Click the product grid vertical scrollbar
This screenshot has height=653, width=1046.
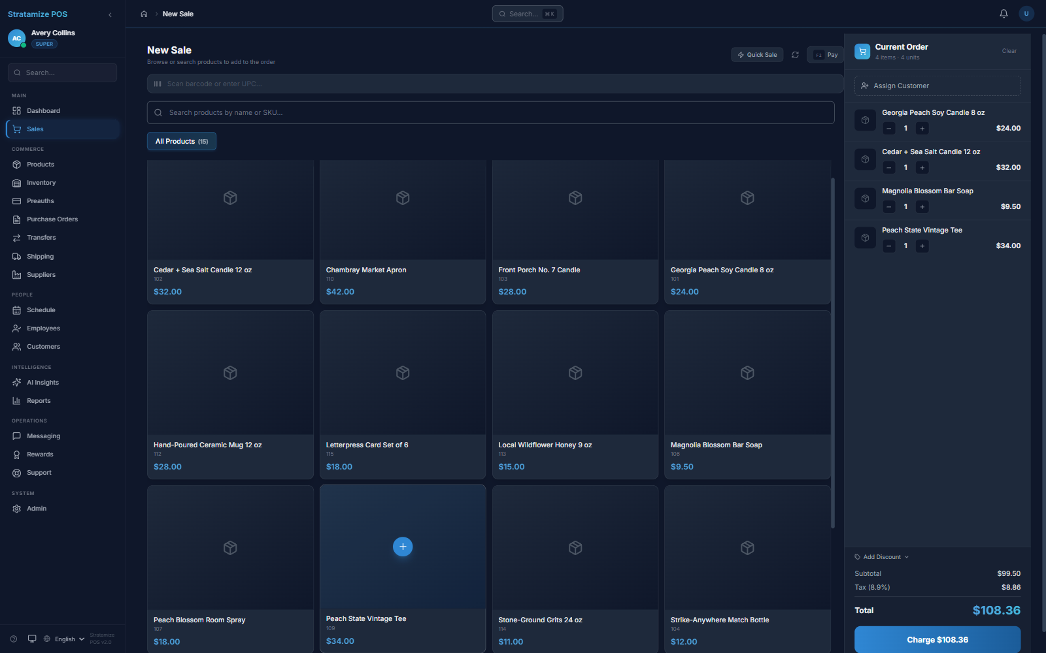point(832,353)
